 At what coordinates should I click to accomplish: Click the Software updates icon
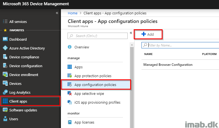pos(5,110)
